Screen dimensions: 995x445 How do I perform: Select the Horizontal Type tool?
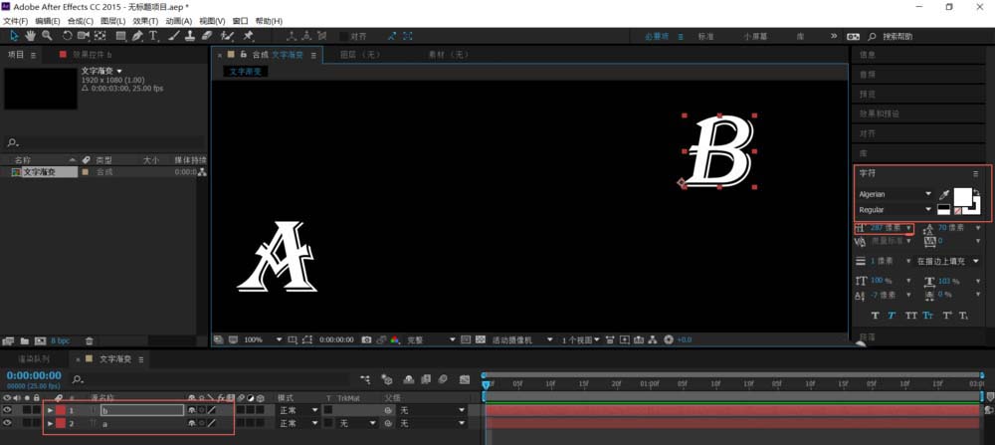153,36
